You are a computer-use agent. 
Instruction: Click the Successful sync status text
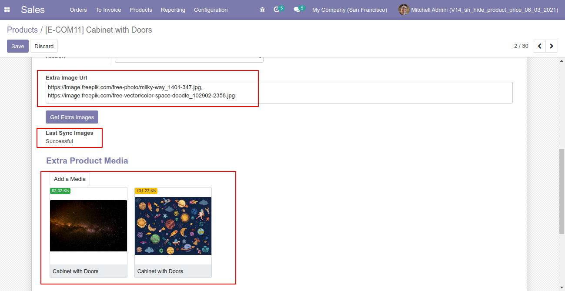59,141
